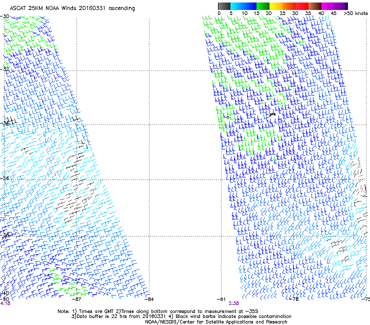Select the red 30–35 knots color band

point(302,6)
